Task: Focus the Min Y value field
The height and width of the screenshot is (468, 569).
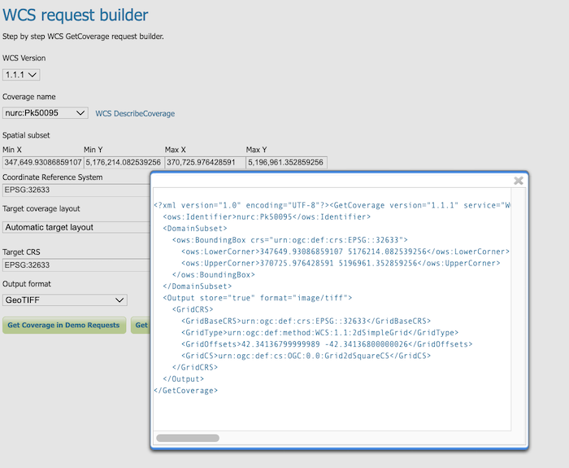Action: click(x=123, y=163)
